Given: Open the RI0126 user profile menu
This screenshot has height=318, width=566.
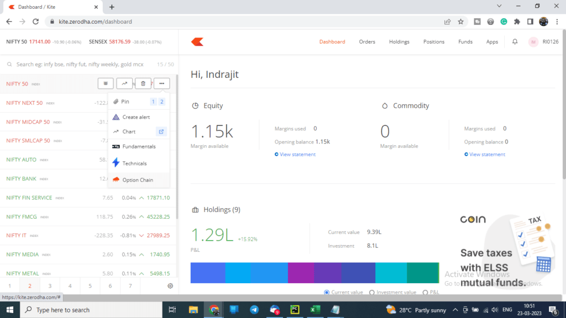Looking at the screenshot, I should (544, 42).
